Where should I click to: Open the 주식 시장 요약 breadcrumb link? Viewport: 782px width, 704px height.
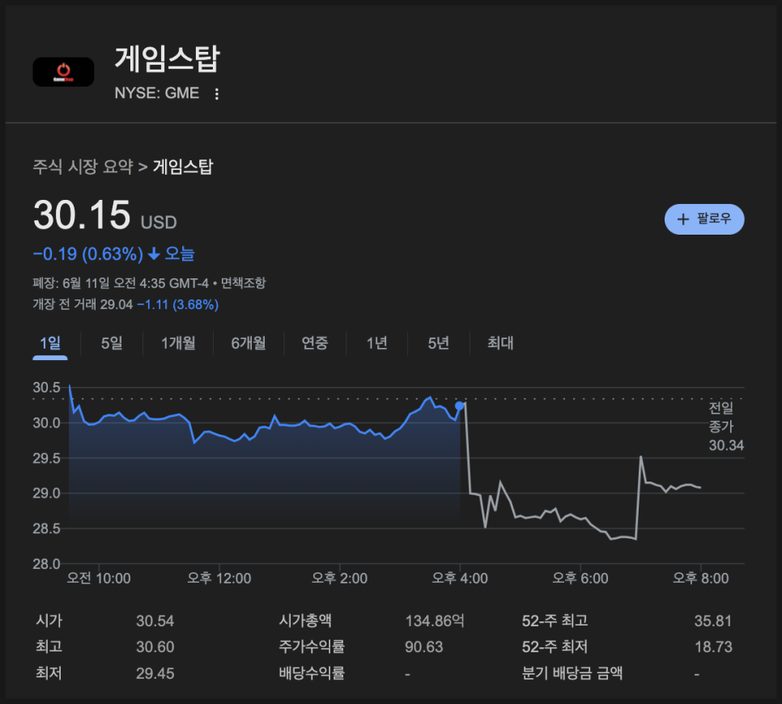click(83, 167)
